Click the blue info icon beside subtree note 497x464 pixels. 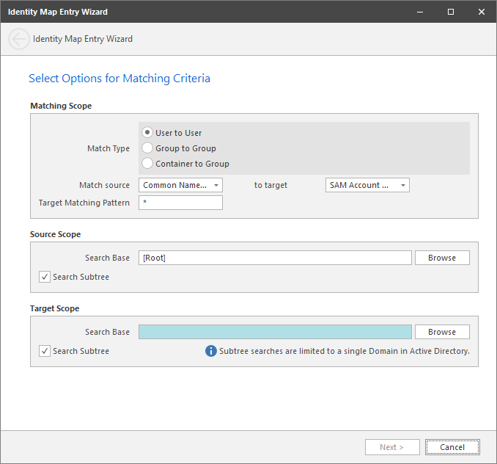[211, 351]
